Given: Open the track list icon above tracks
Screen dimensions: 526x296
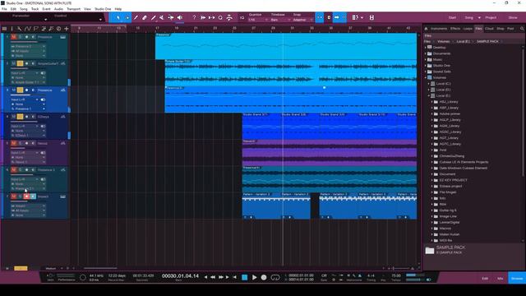Looking at the screenshot, I should coord(4,29).
